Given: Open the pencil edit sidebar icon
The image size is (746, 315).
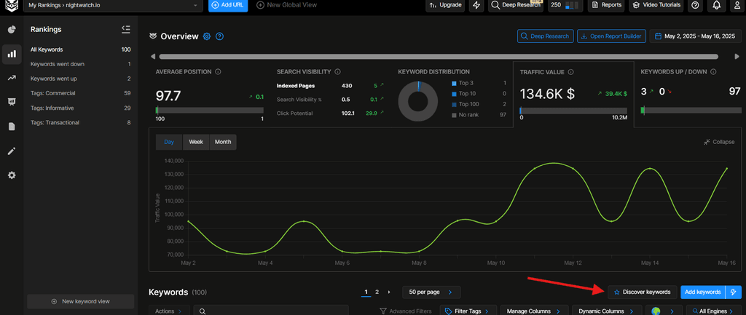Looking at the screenshot, I should (12, 151).
